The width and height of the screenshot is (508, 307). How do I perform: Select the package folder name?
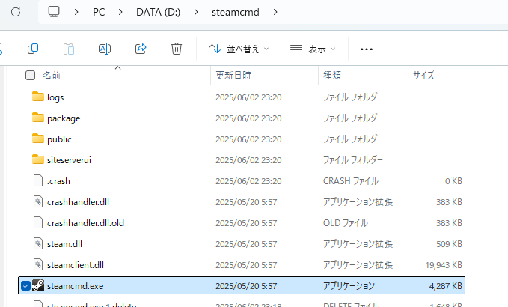(64, 118)
